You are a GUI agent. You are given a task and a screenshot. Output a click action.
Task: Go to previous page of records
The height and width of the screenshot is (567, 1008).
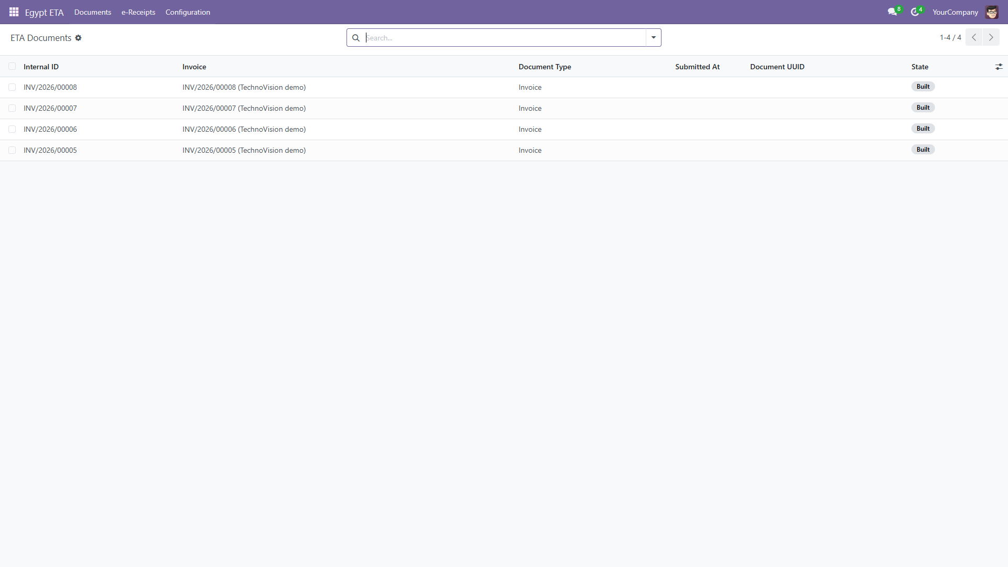click(974, 37)
